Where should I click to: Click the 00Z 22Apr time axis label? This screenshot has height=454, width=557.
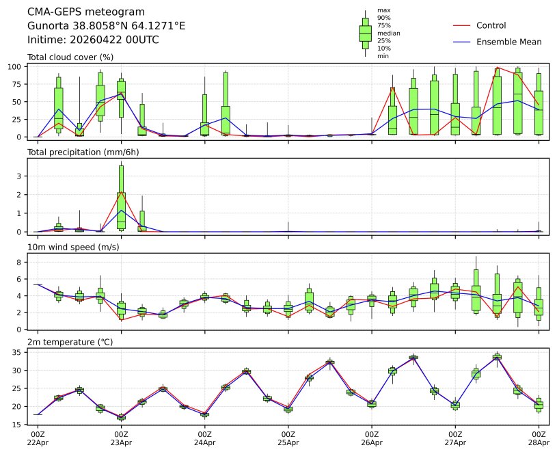(x=38, y=438)
